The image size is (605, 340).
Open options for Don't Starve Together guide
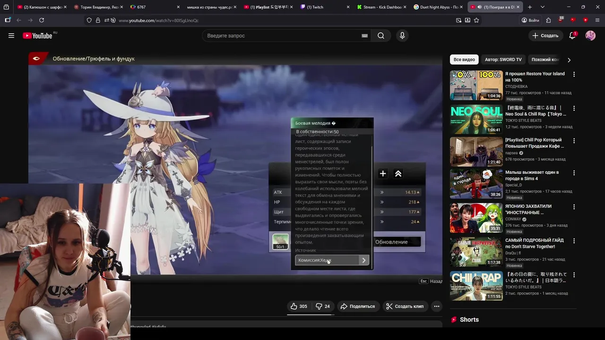[x=574, y=241]
